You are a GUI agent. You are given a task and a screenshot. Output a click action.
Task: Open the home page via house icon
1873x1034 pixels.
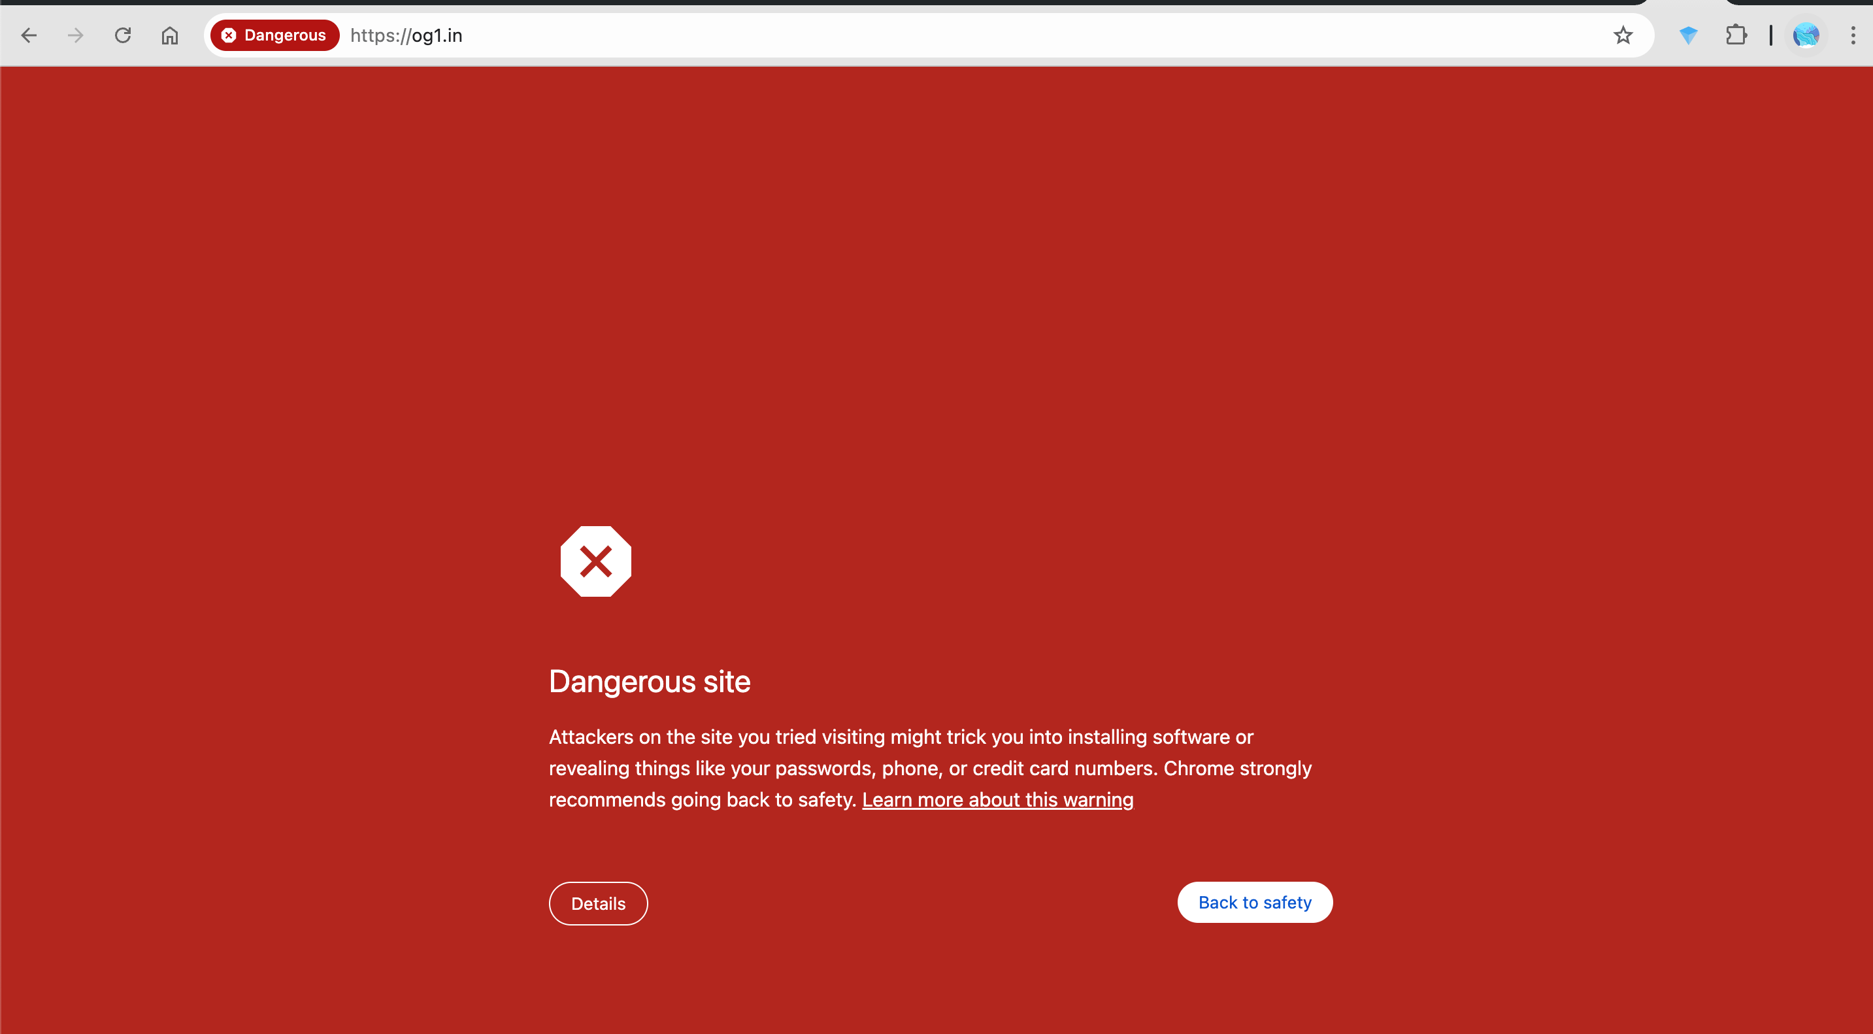169,35
